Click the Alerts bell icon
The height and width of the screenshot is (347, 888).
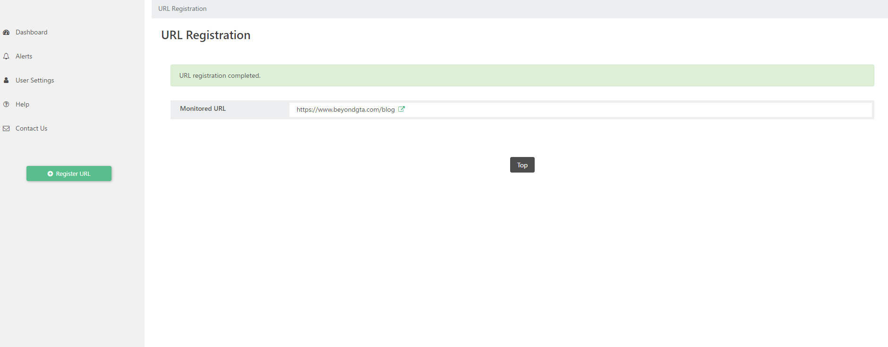tap(6, 56)
